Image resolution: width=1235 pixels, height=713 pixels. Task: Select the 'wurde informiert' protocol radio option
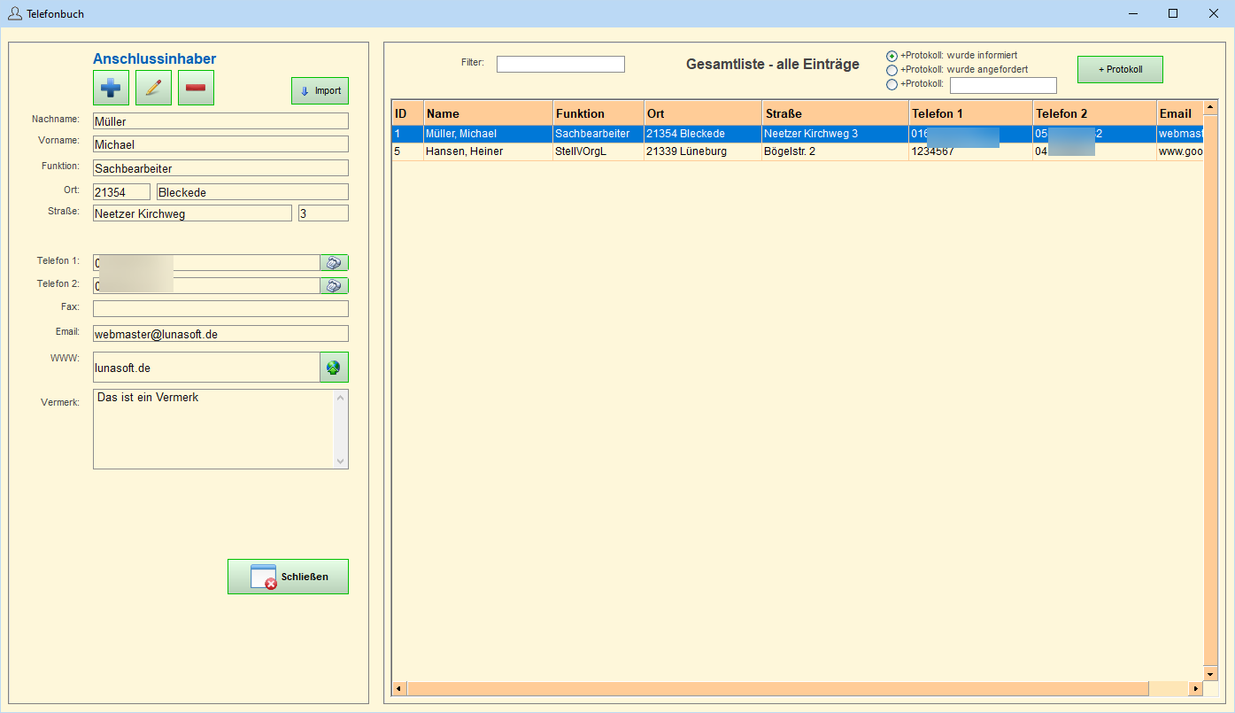892,56
